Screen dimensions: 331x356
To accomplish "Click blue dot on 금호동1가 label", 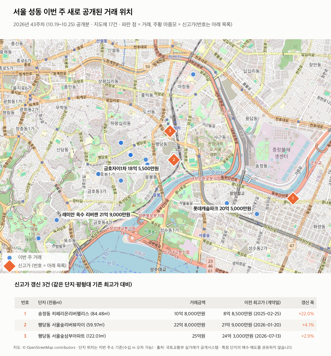I will click(x=98, y=174).
